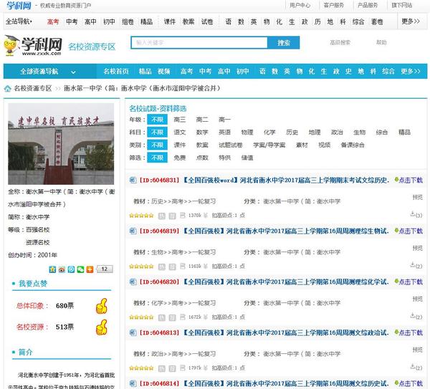This screenshot has width=430, height=389.
Task: Add to QZone star share icon
Action: point(52,269)
